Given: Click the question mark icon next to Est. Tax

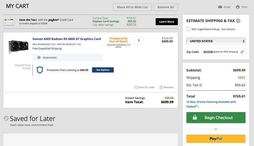Looking at the screenshot, I should coord(201,85).
